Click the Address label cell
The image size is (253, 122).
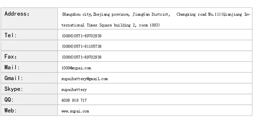tap(29, 18)
